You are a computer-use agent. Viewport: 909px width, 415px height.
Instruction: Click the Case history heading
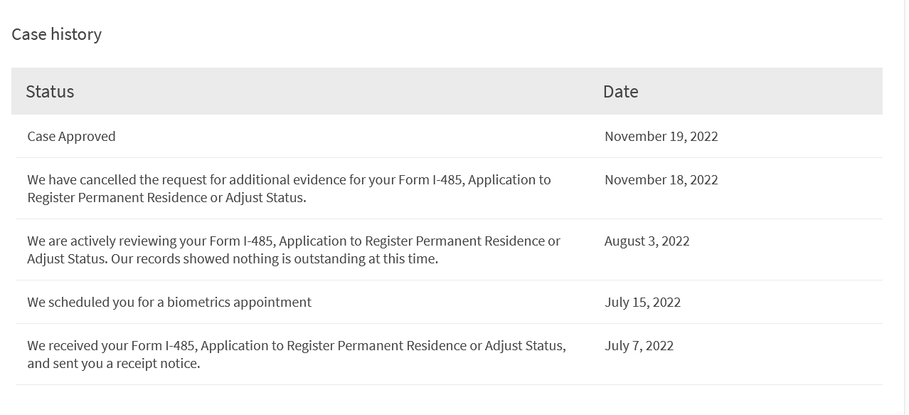tap(56, 34)
